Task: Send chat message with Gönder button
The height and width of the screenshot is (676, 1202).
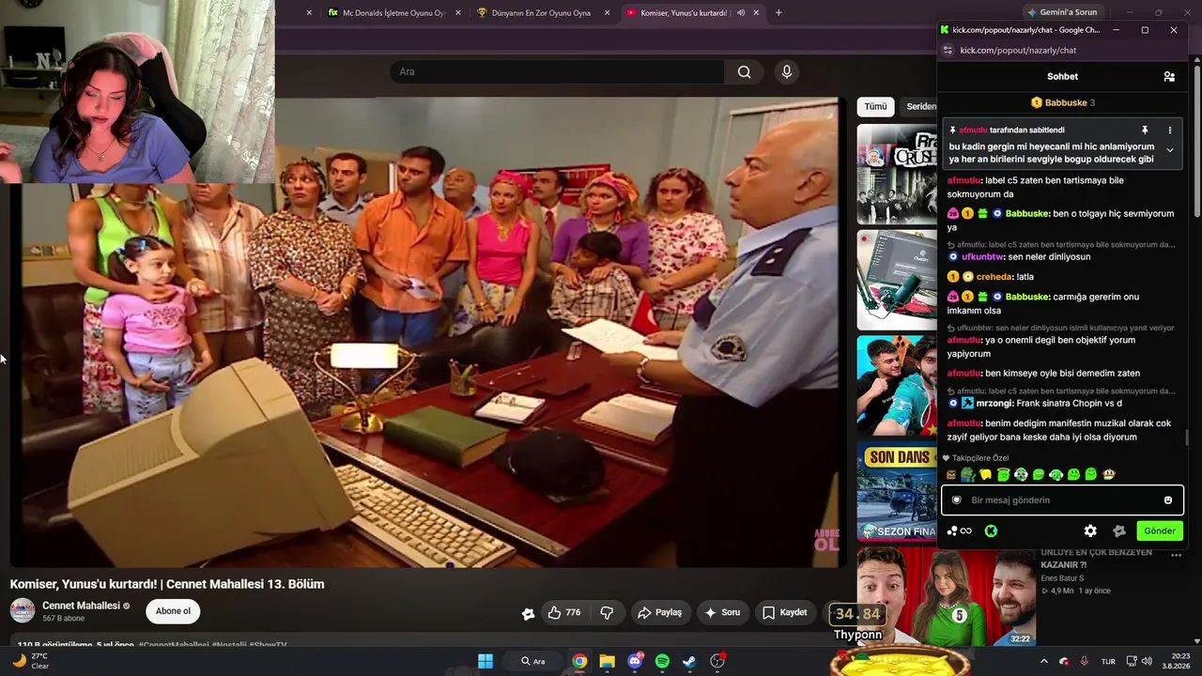Action: coord(1159,531)
